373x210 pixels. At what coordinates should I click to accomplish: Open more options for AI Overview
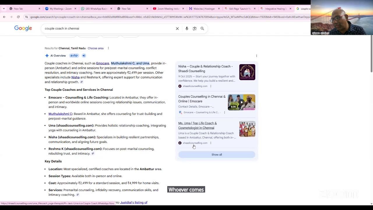[256, 56]
